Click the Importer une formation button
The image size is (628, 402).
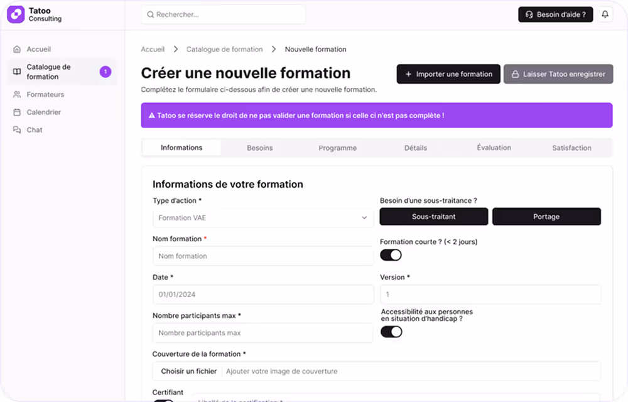(x=448, y=74)
